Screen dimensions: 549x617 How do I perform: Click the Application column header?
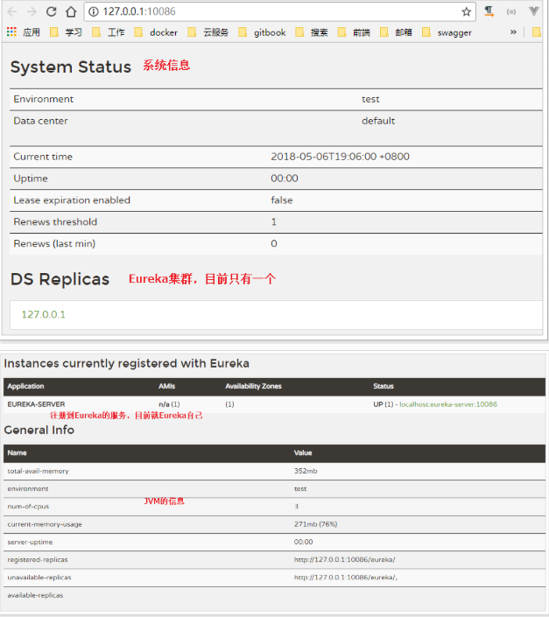click(x=25, y=386)
